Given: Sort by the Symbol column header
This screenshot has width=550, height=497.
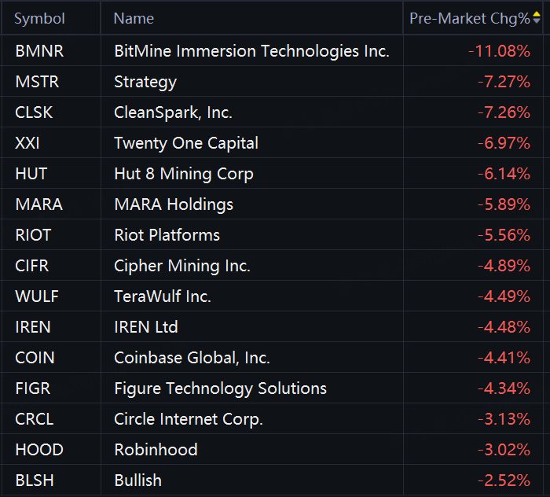Looking at the screenshot, I should tap(39, 18).
